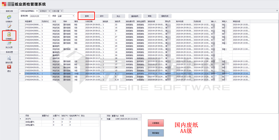Close the 分拣化验结果确认 tab
The width and height of the screenshot is (279, 140).
37,11
